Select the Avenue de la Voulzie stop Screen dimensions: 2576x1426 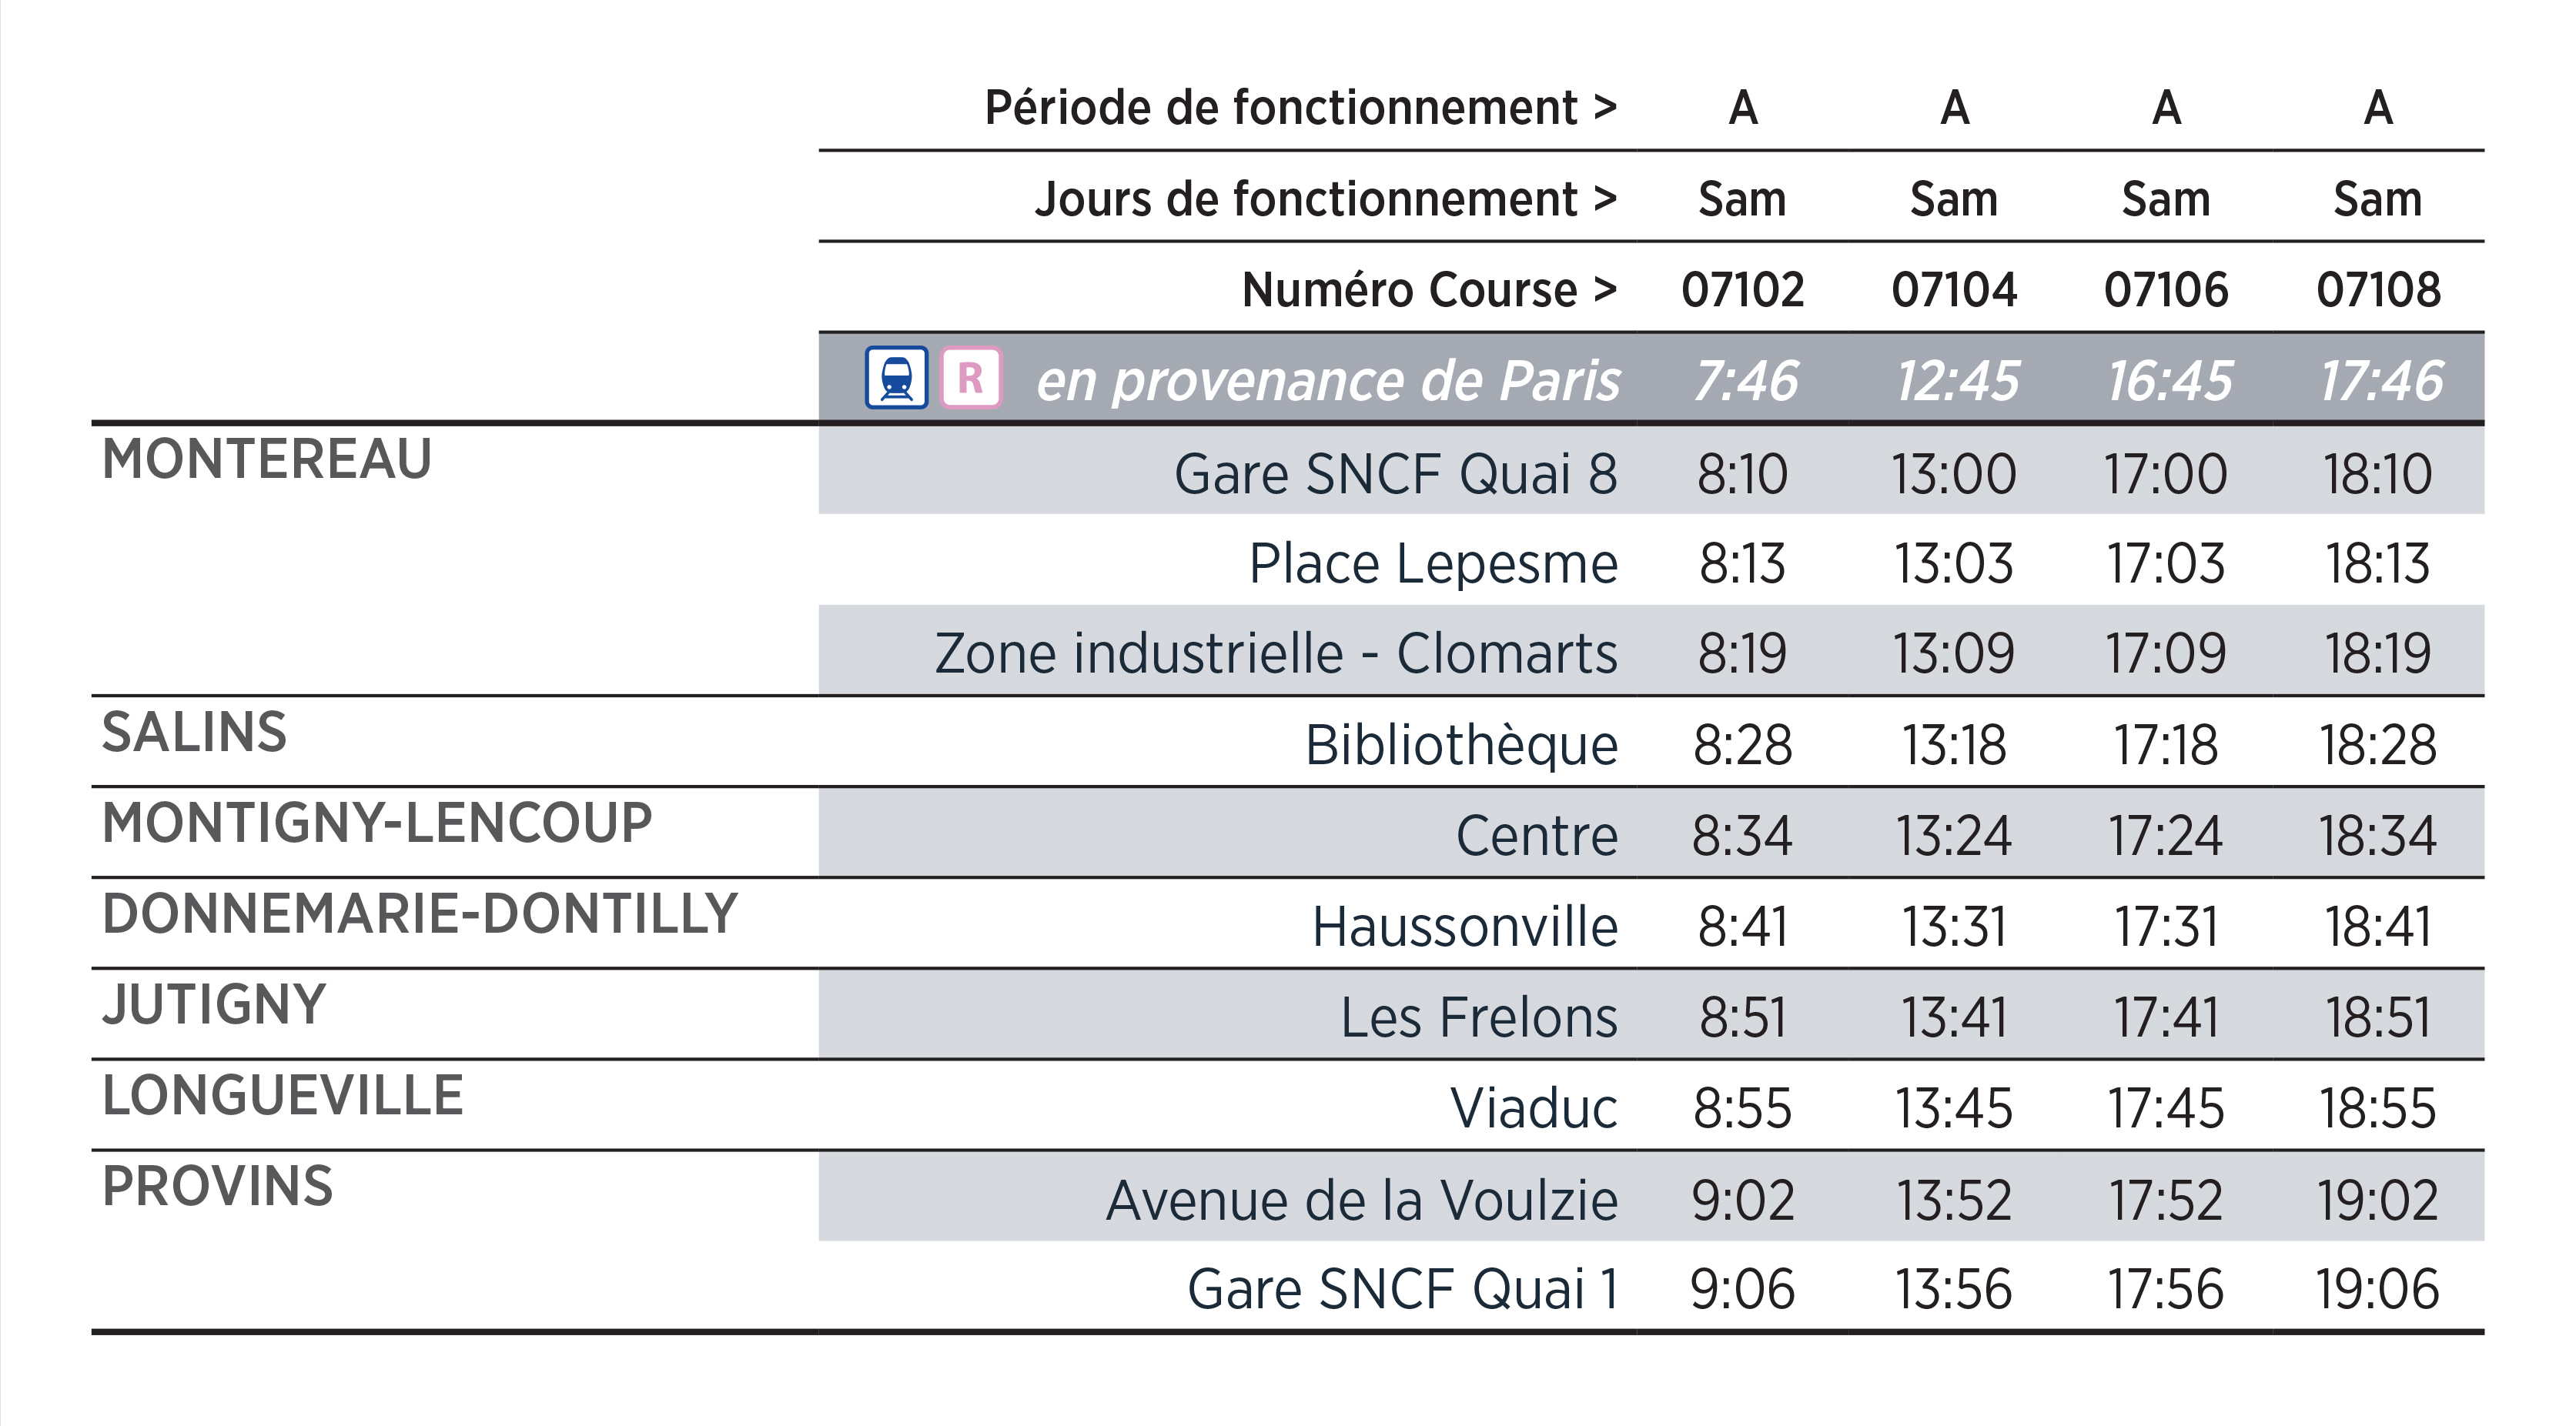pyautogui.click(x=1361, y=1201)
